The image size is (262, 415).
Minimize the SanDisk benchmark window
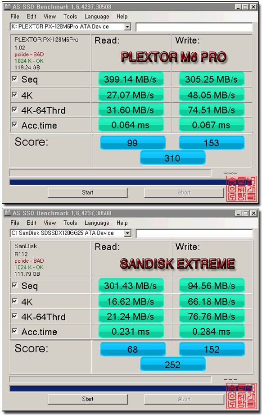point(239,213)
